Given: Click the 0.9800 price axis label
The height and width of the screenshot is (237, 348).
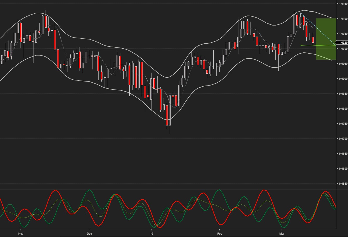Looking at the screenshot, I should tap(344, 109).
